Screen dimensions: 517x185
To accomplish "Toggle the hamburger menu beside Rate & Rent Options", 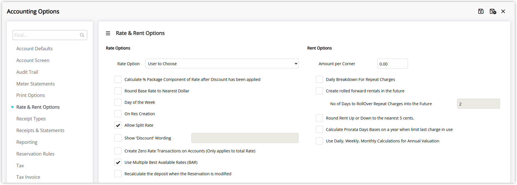I will 108,33.
